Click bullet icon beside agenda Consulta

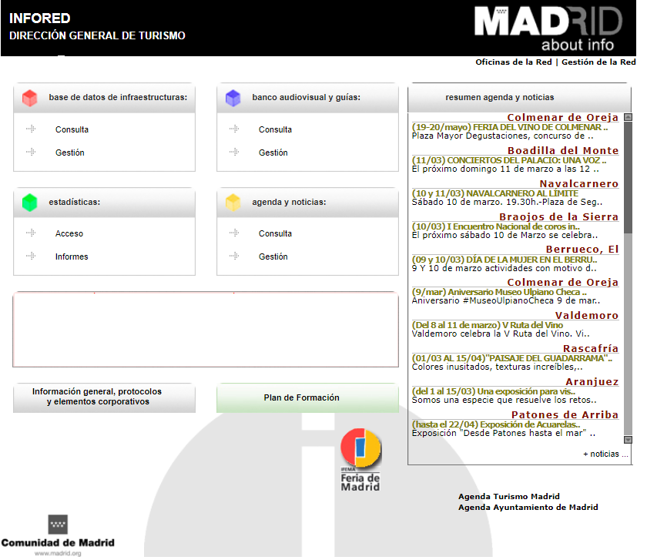tap(234, 233)
